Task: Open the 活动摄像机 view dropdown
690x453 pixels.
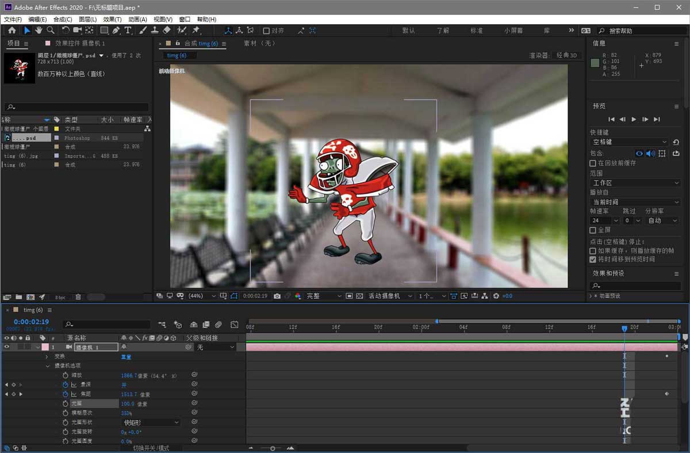Action: coord(390,296)
